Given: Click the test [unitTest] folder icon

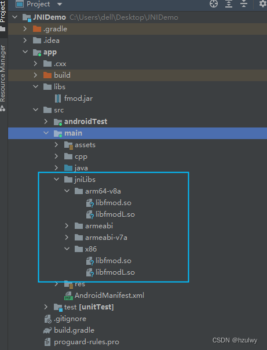Looking at the screenshot, I should click(x=58, y=308).
